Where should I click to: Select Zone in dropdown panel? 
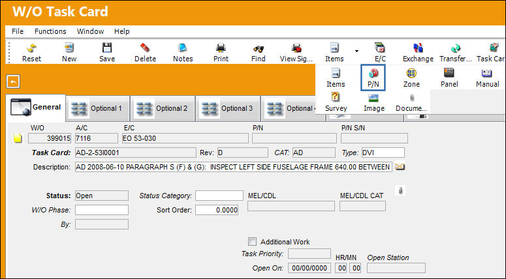[x=411, y=78]
